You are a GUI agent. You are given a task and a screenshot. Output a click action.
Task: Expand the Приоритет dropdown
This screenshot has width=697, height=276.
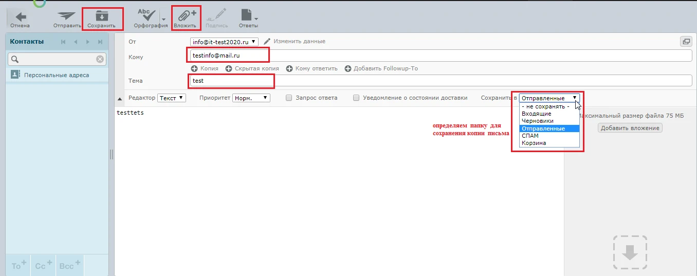click(251, 98)
